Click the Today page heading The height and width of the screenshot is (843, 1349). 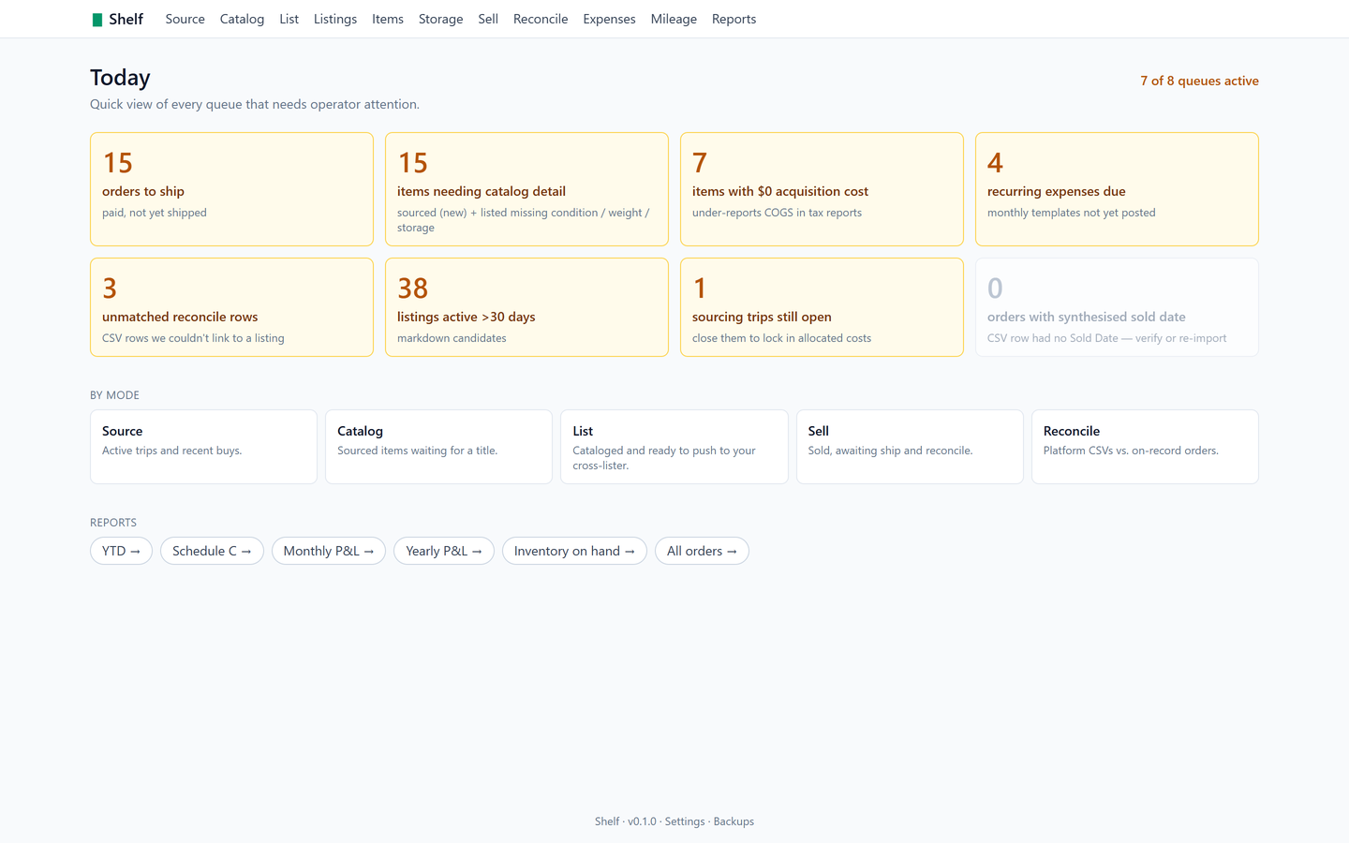120,78
